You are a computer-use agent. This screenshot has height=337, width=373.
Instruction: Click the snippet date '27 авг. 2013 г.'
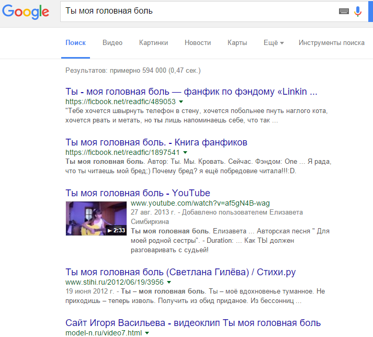click(153, 212)
